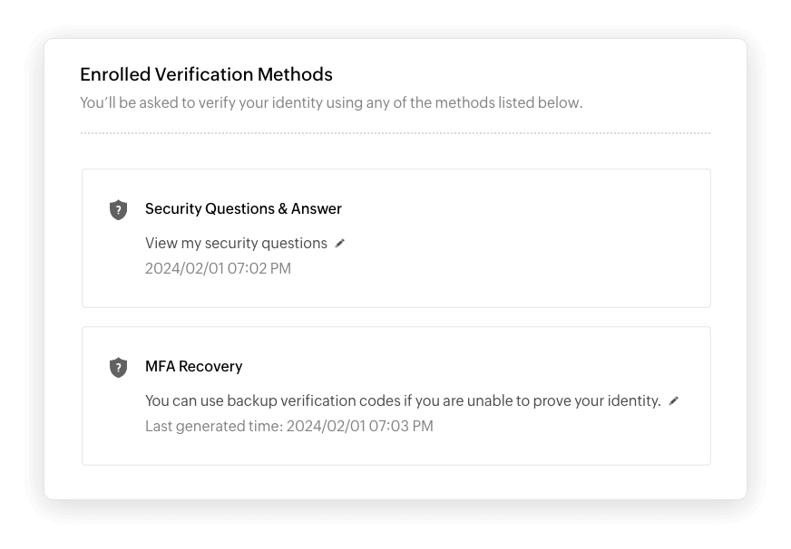Click the last generated time text
The height and width of the screenshot is (549, 791).
[x=288, y=426]
